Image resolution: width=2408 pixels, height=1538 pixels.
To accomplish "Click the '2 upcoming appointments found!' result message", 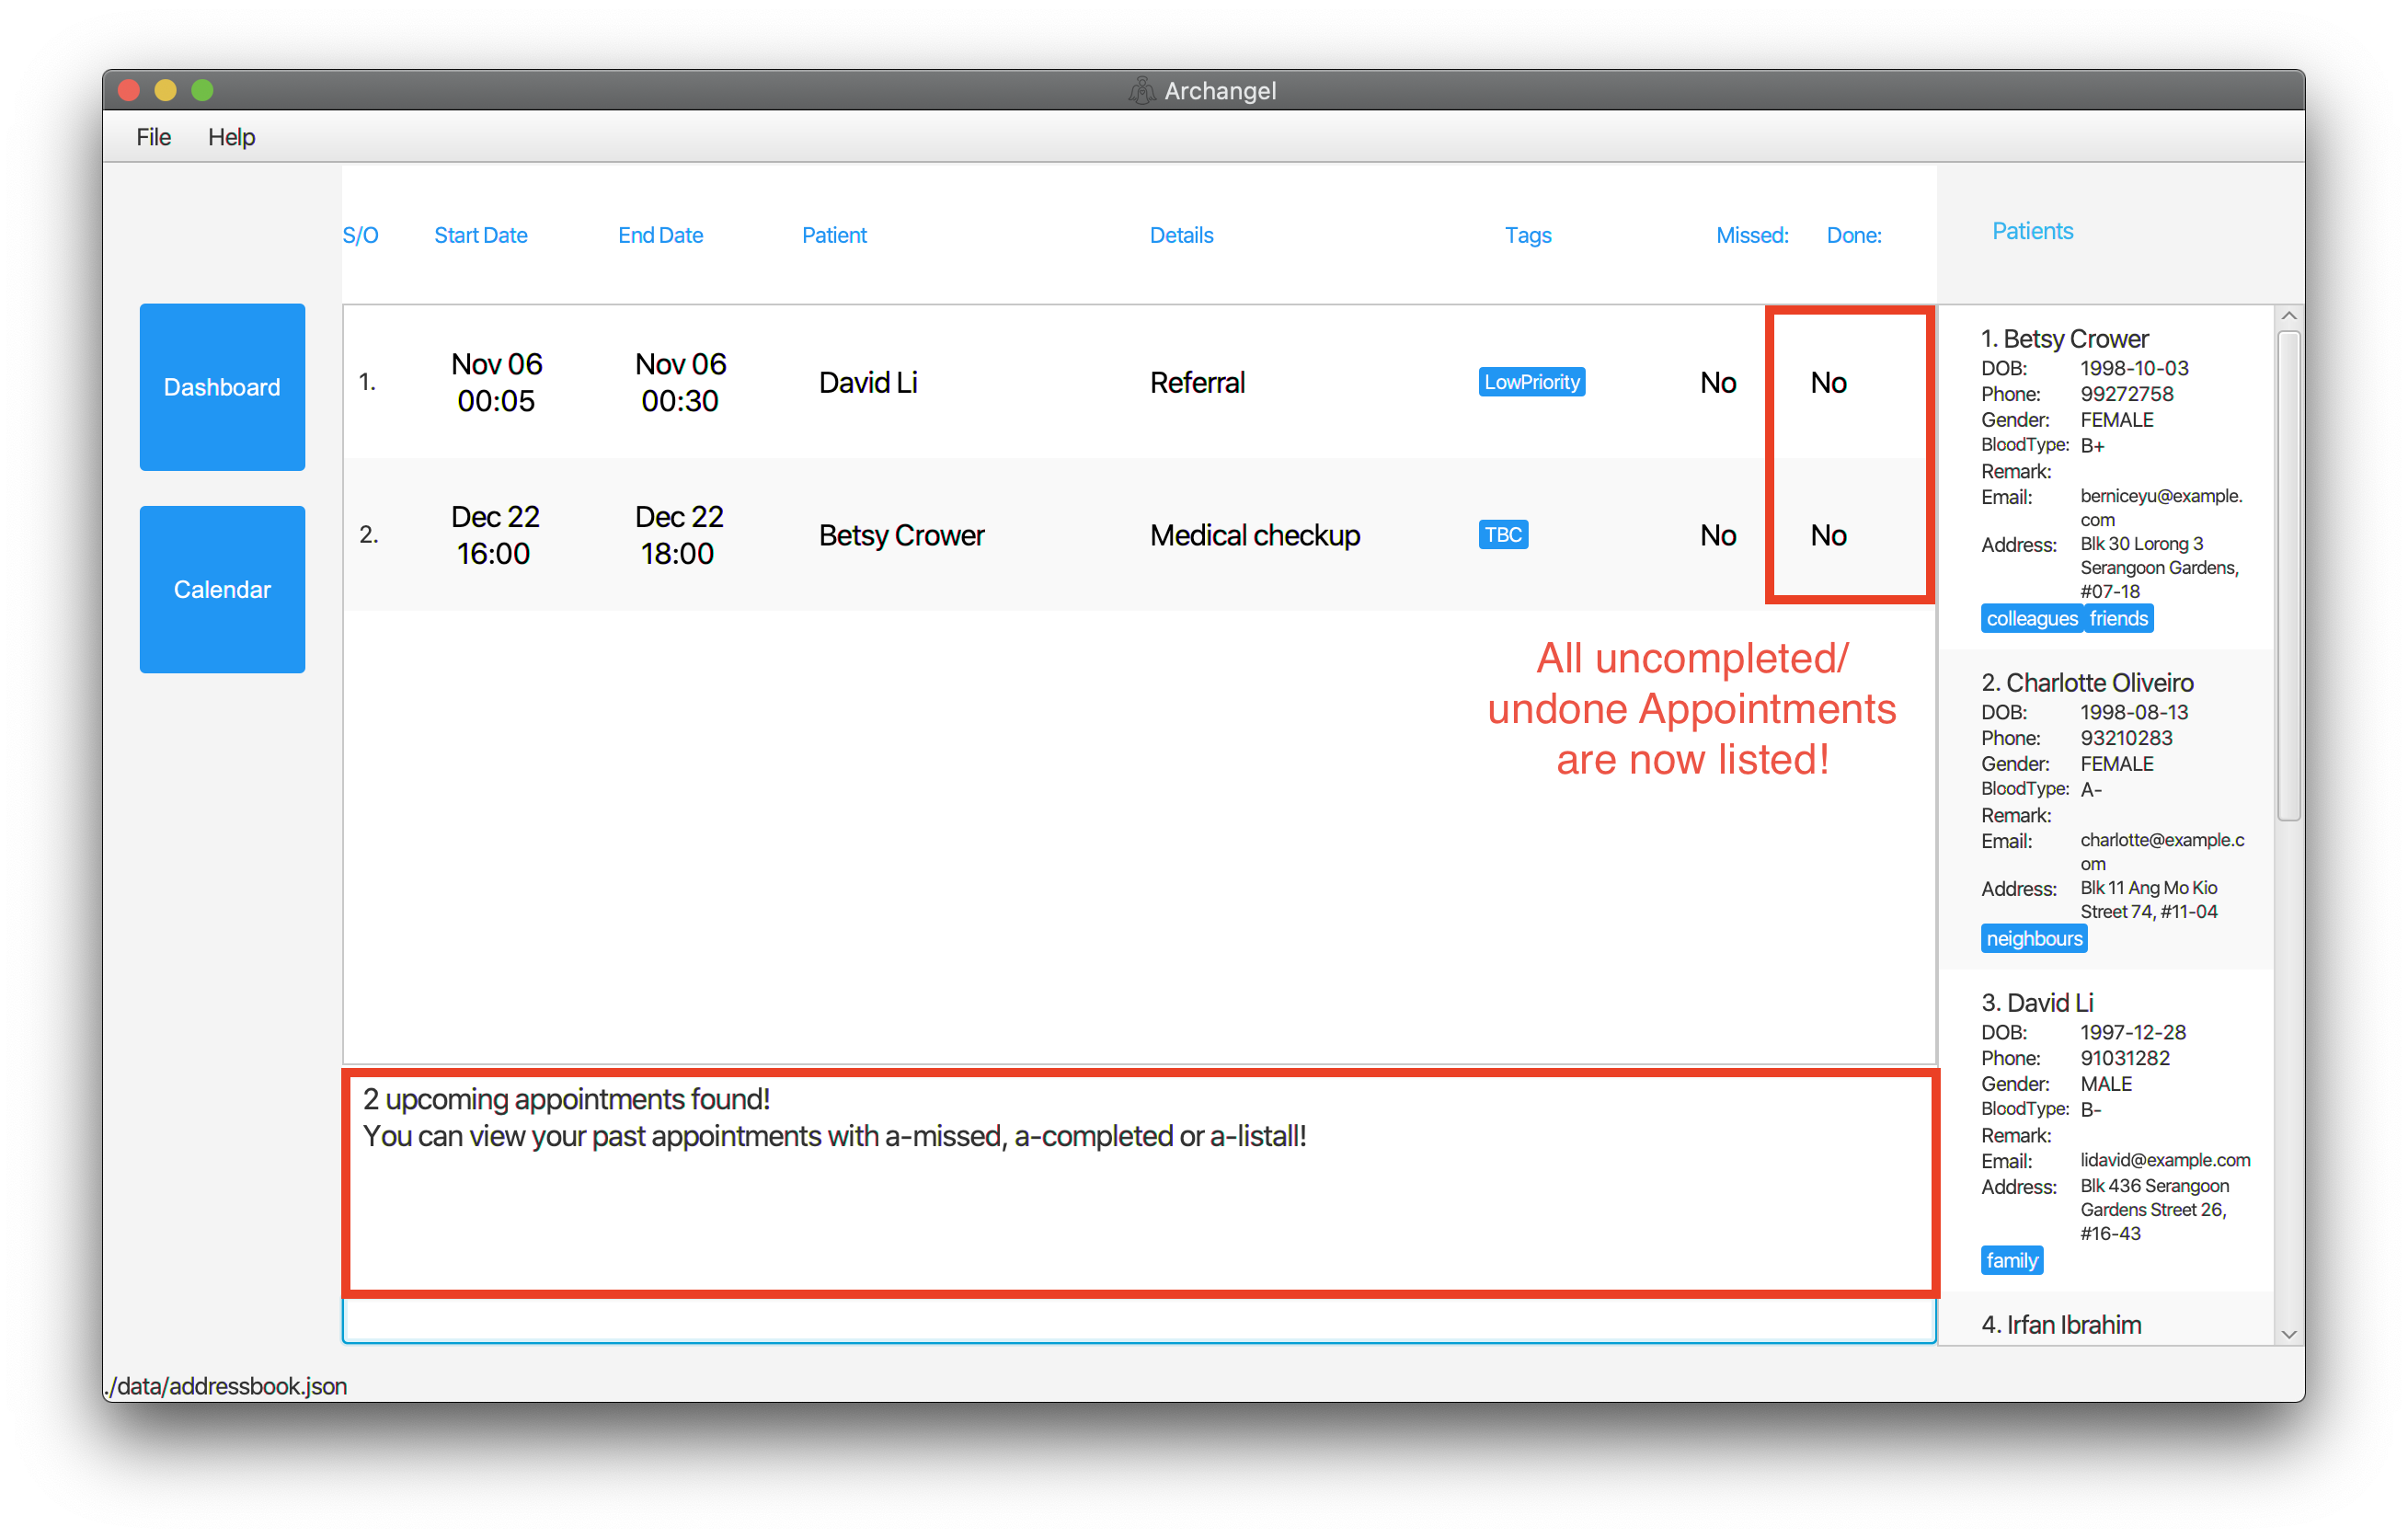I will [x=566, y=1099].
